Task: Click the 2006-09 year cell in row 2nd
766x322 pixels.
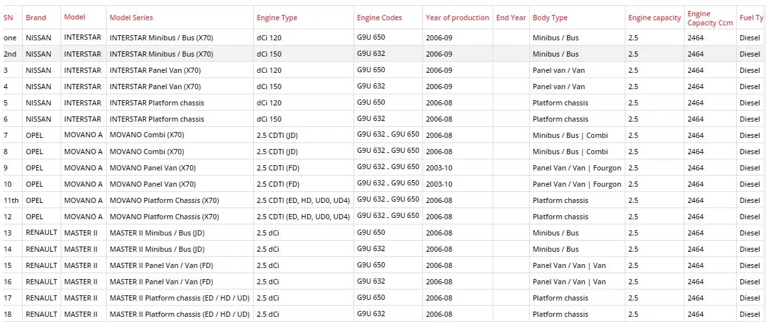Action: pyautogui.click(x=439, y=54)
